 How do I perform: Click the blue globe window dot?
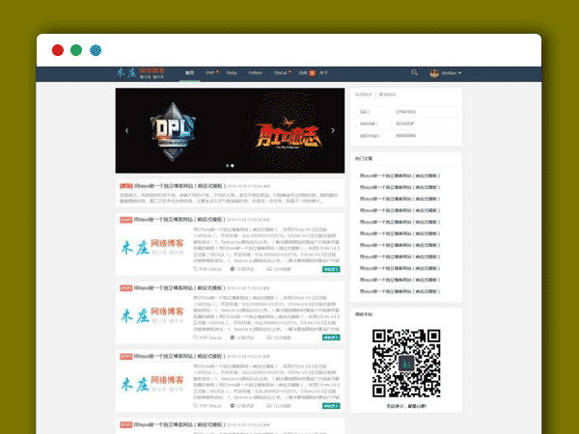[96, 50]
